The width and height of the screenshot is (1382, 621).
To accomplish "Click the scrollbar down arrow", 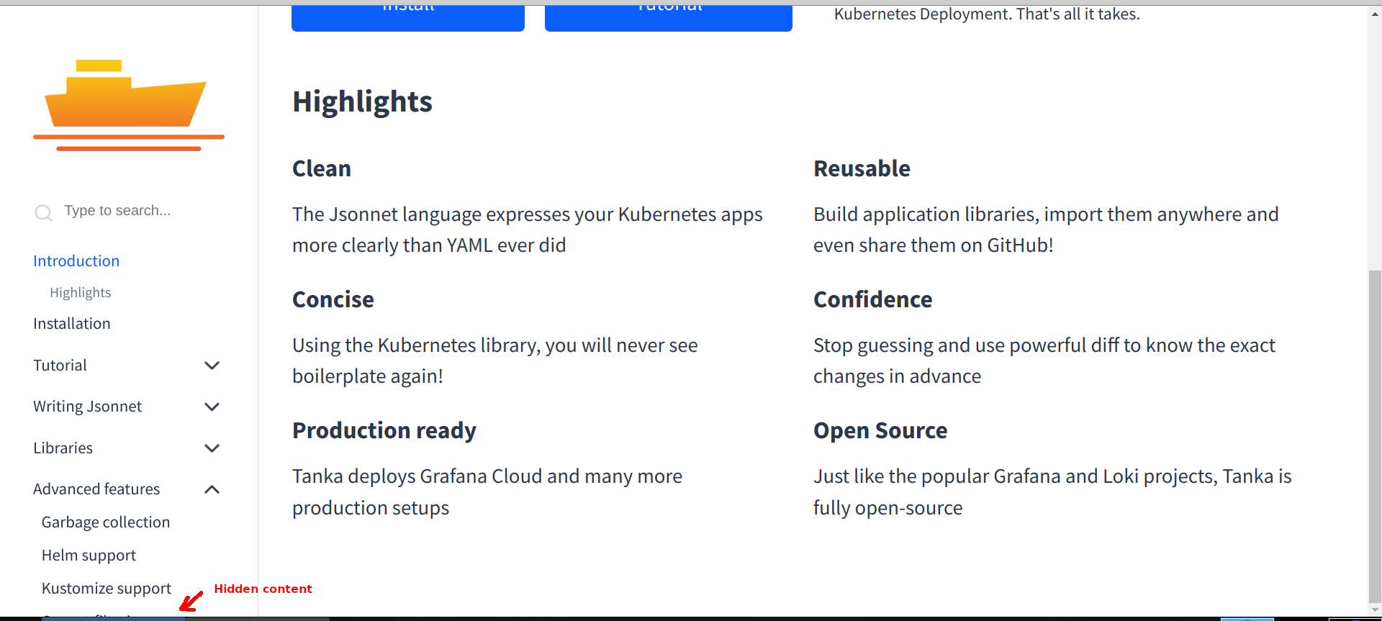I will pyautogui.click(x=1375, y=610).
